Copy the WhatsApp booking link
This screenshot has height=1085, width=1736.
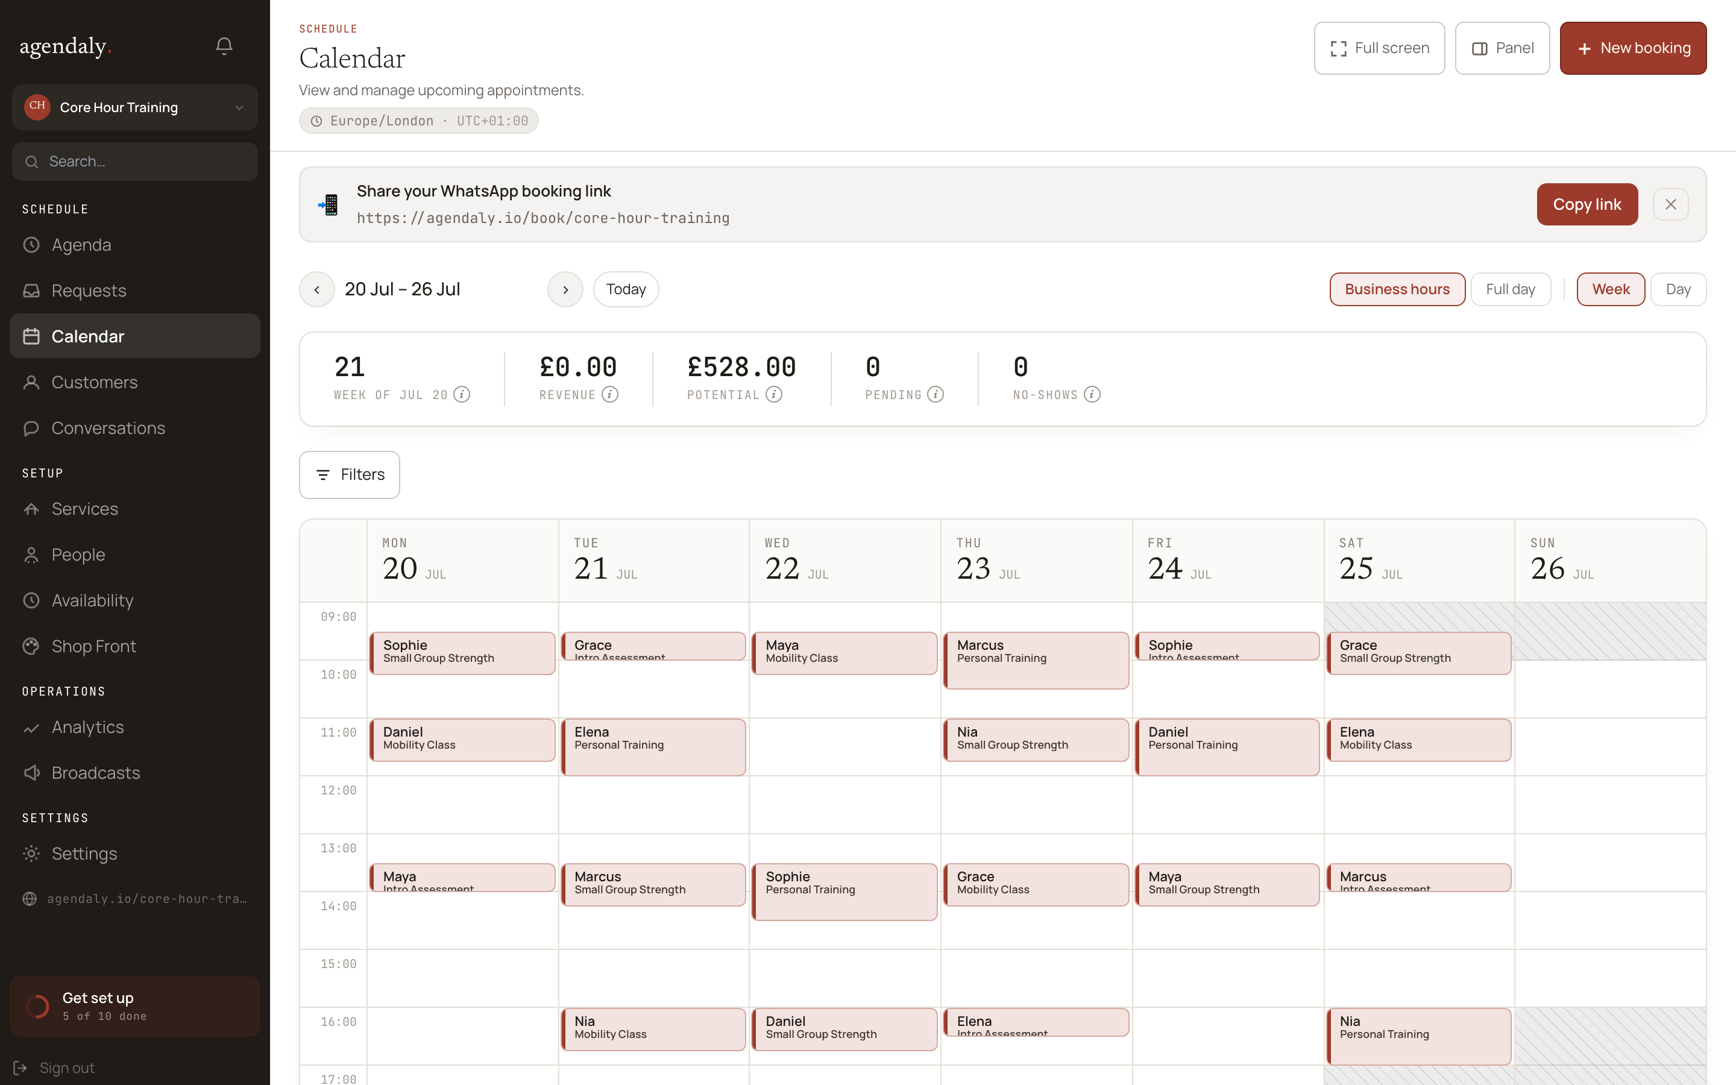point(1587,204)
